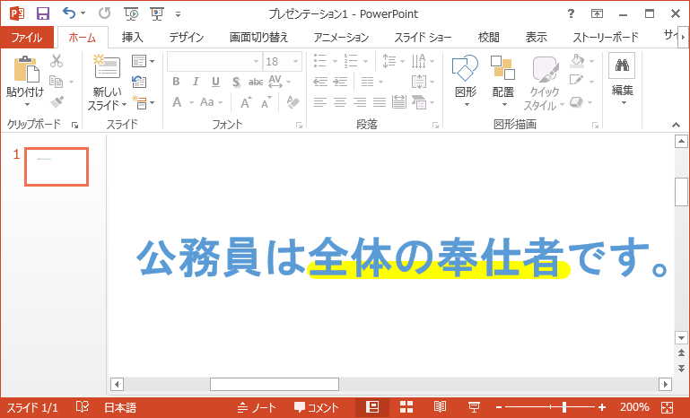Open the font name combo box dropdown

point(256,62)
